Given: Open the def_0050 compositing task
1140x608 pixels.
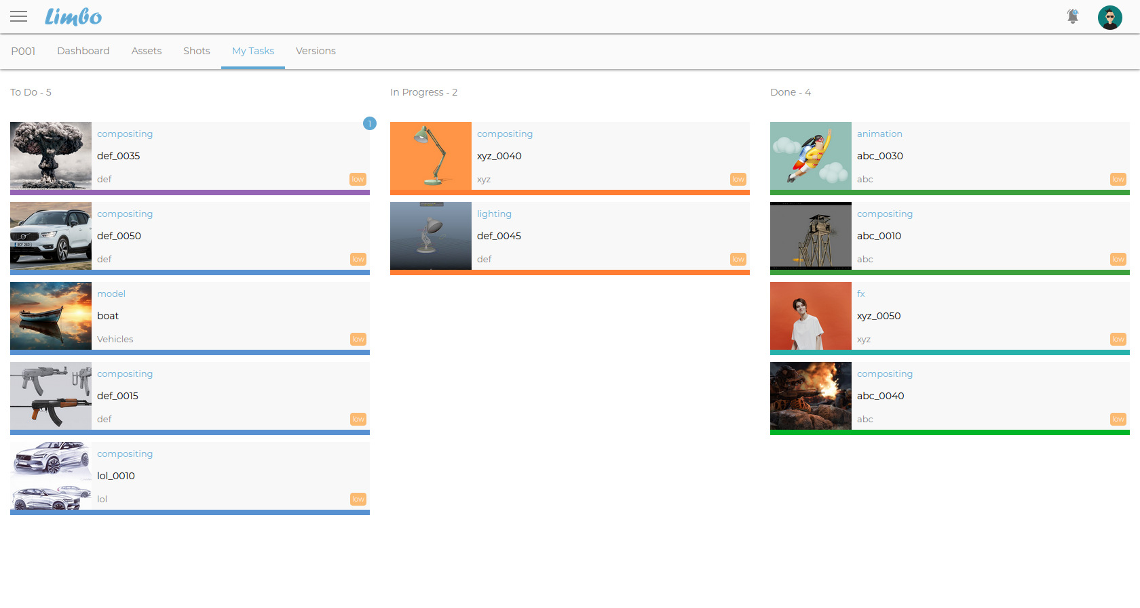Looking at the screenshot, I should pyautogui.click(x=119, y=236).
